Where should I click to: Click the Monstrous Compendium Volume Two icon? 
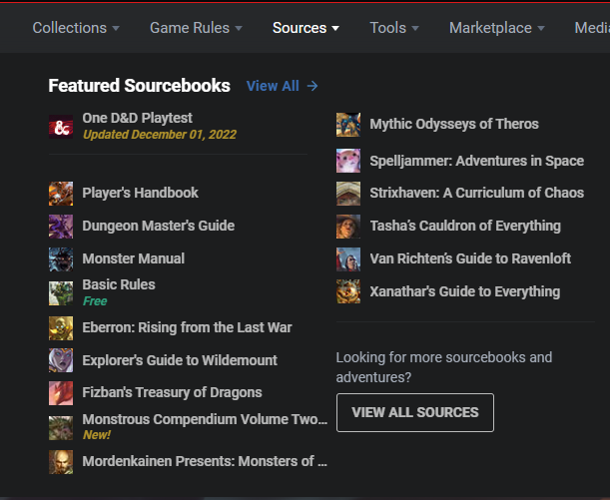(61, 428)
